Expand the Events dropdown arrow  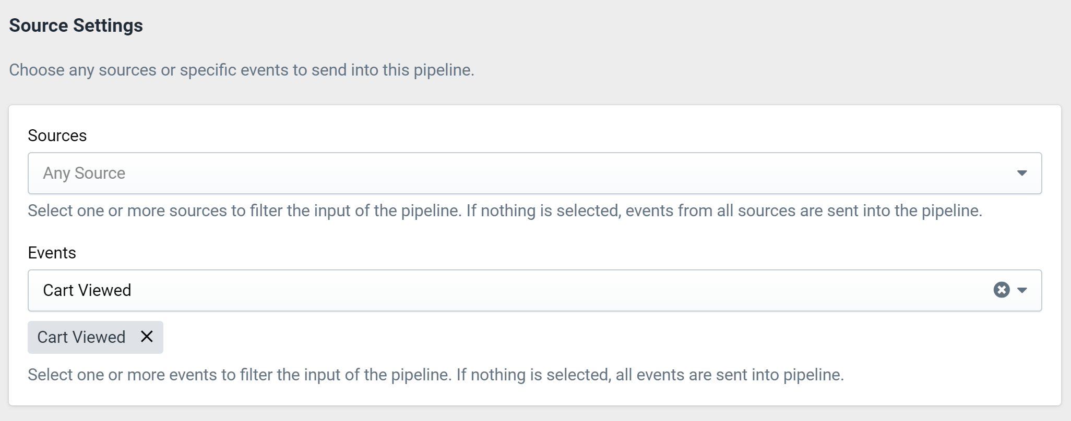point(1022,290)
